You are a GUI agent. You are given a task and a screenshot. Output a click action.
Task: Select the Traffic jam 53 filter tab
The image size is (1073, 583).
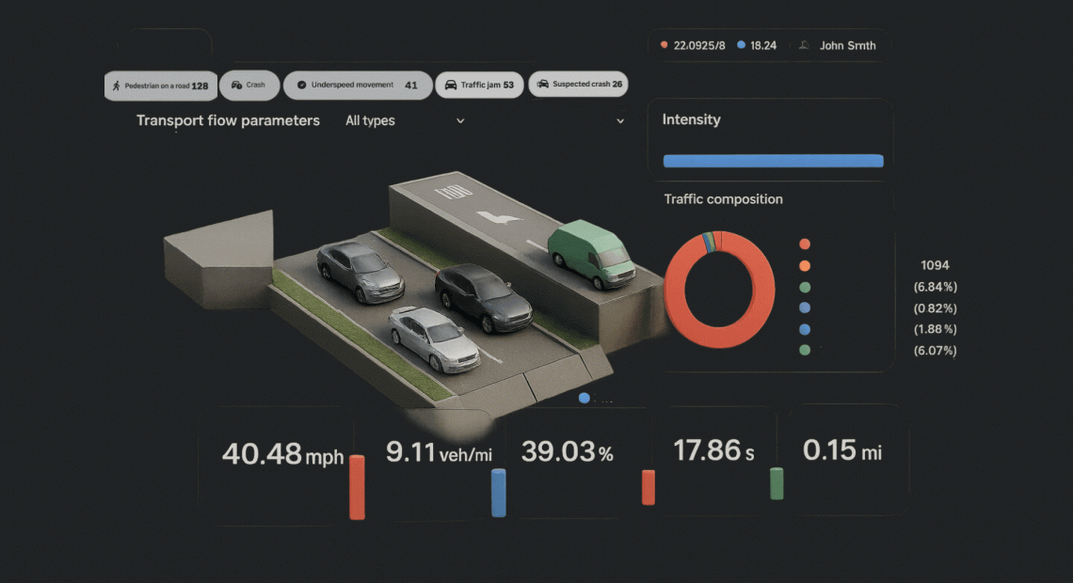point(480,85)
